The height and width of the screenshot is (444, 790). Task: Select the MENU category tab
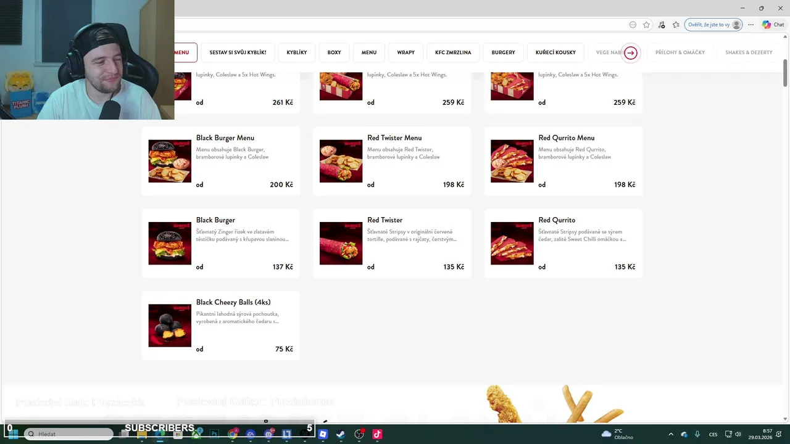[x=369, y=52]
